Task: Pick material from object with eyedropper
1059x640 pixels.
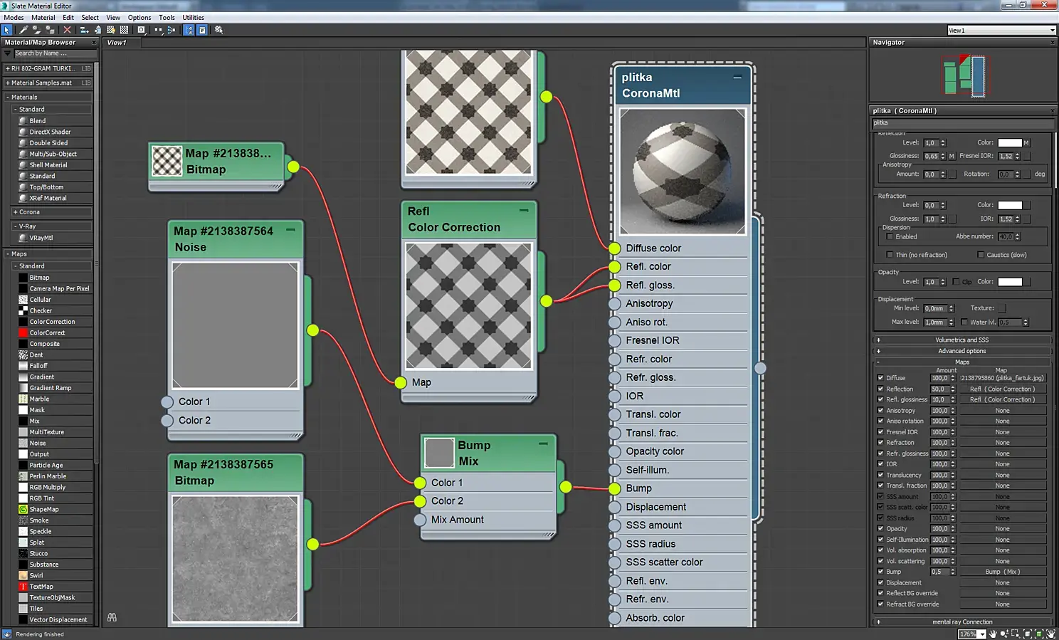Action: pyautogui.click(x=23, y=30)
